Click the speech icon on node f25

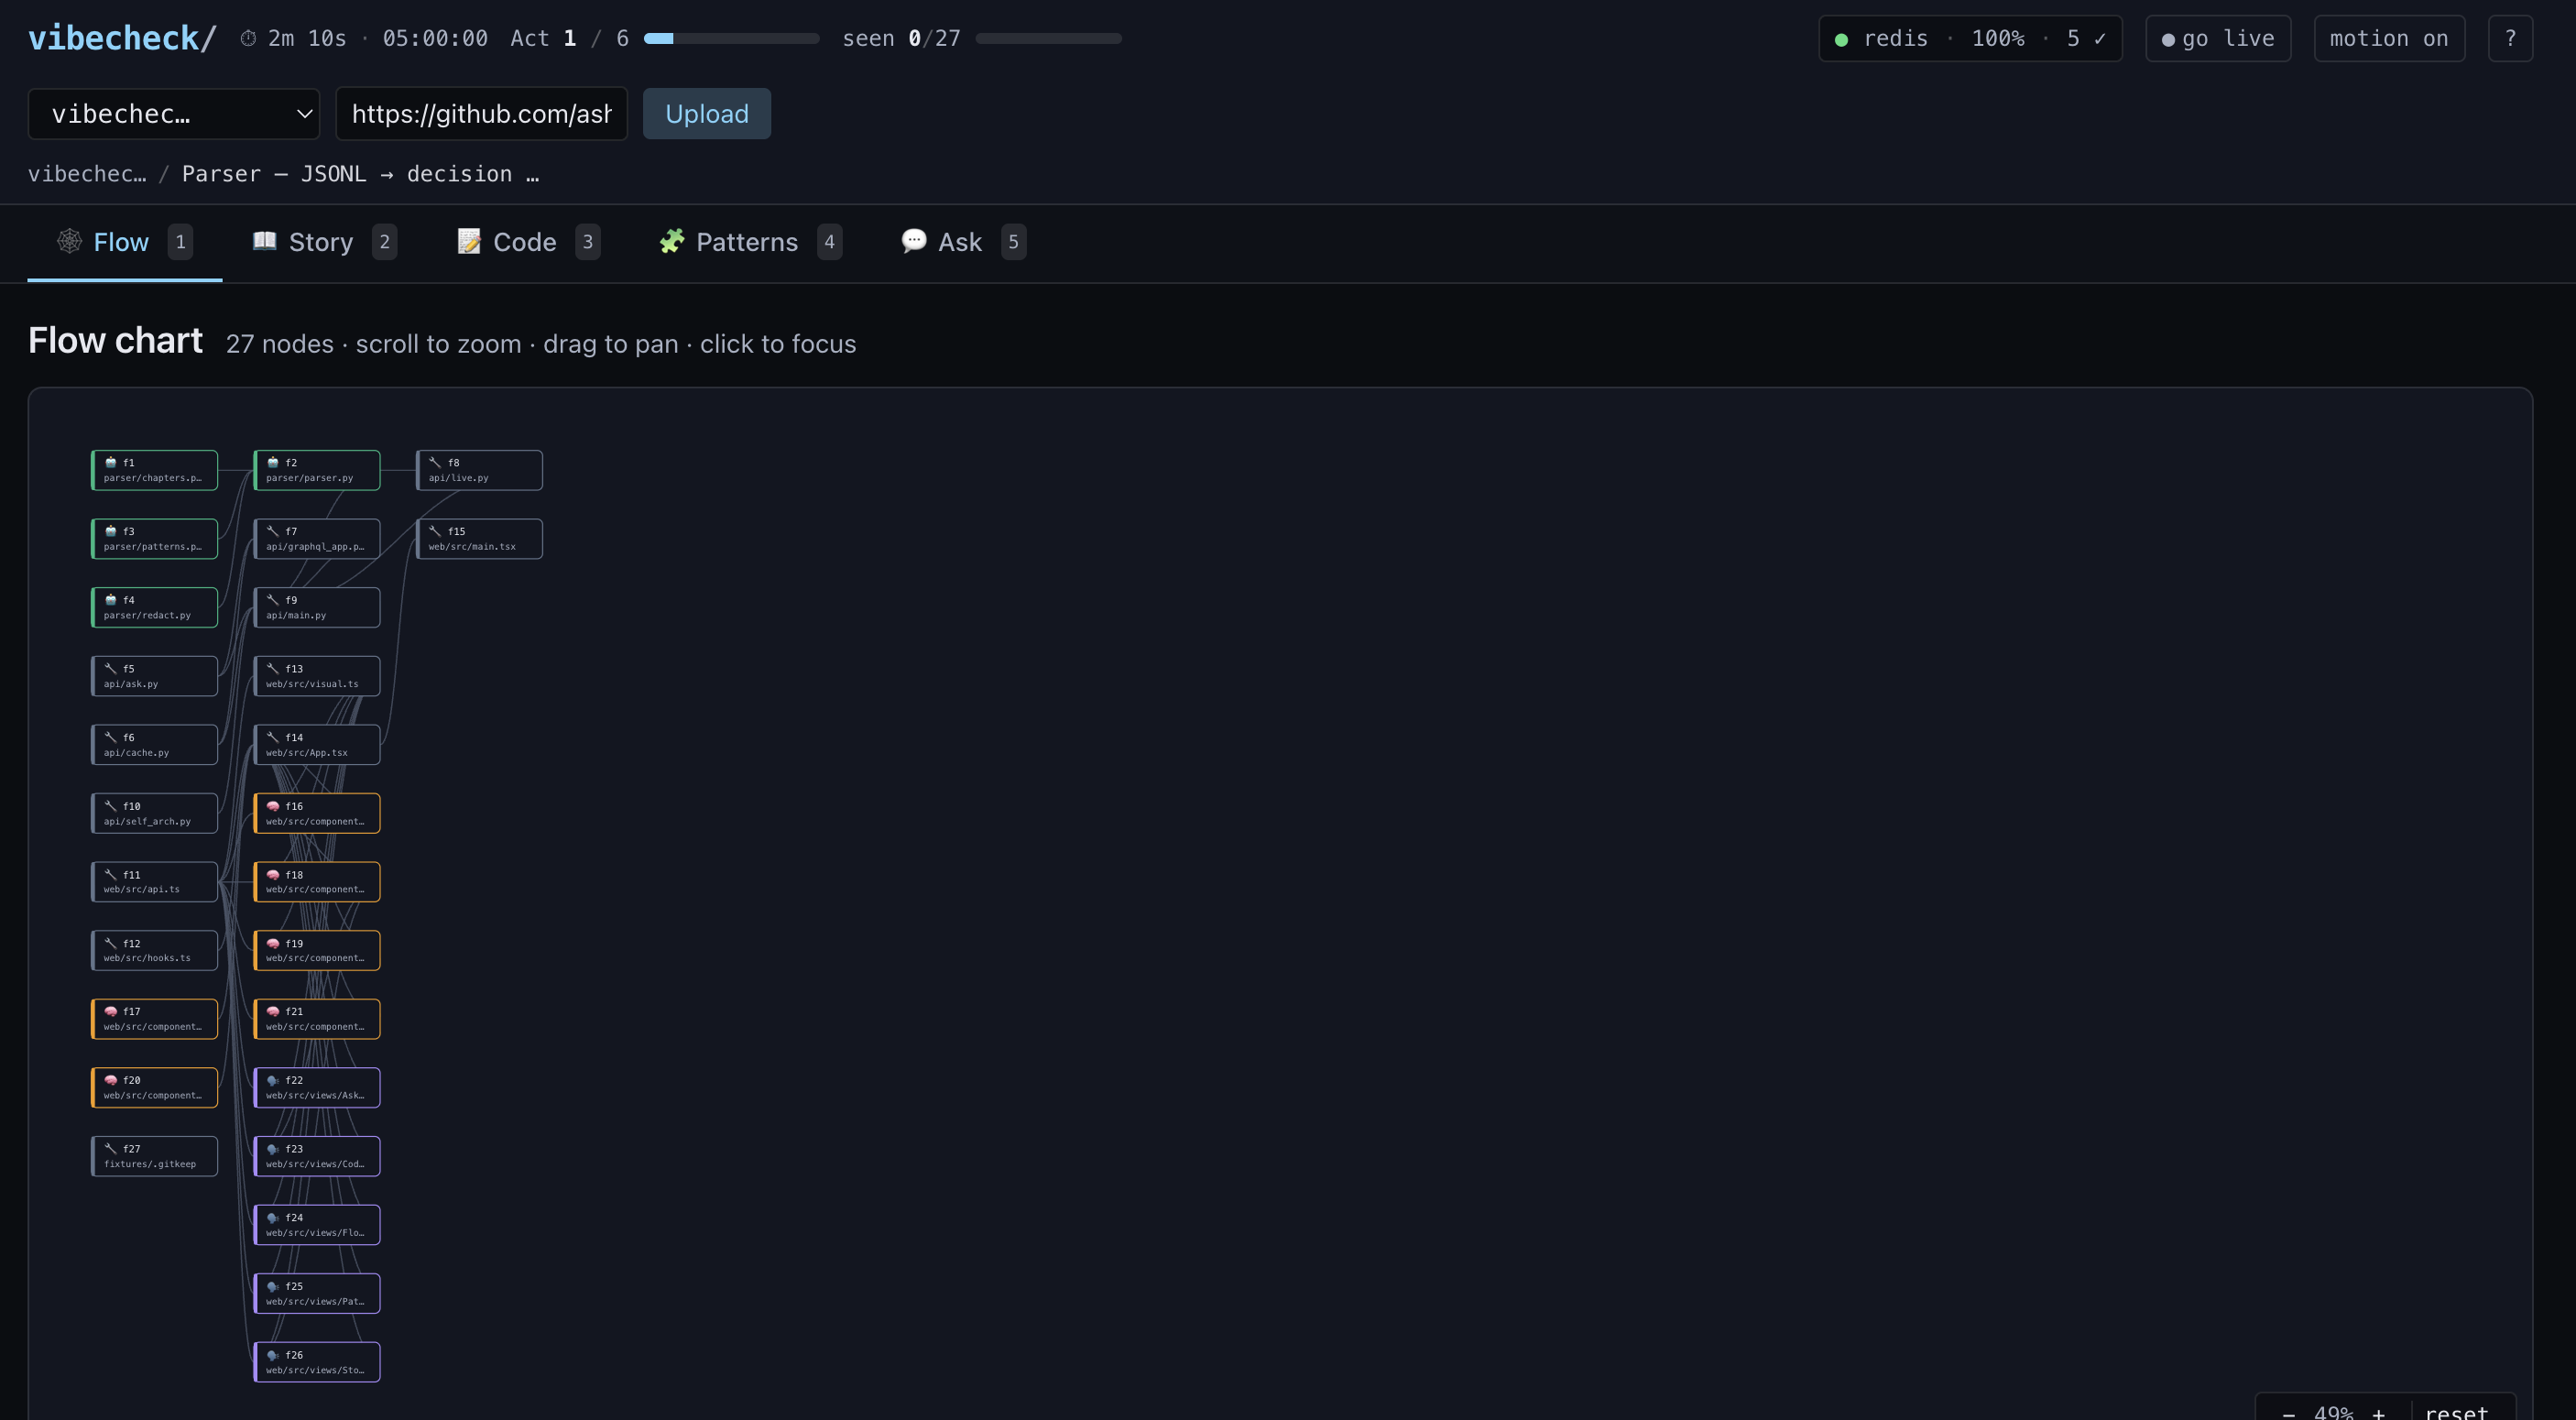[273, 1286]
